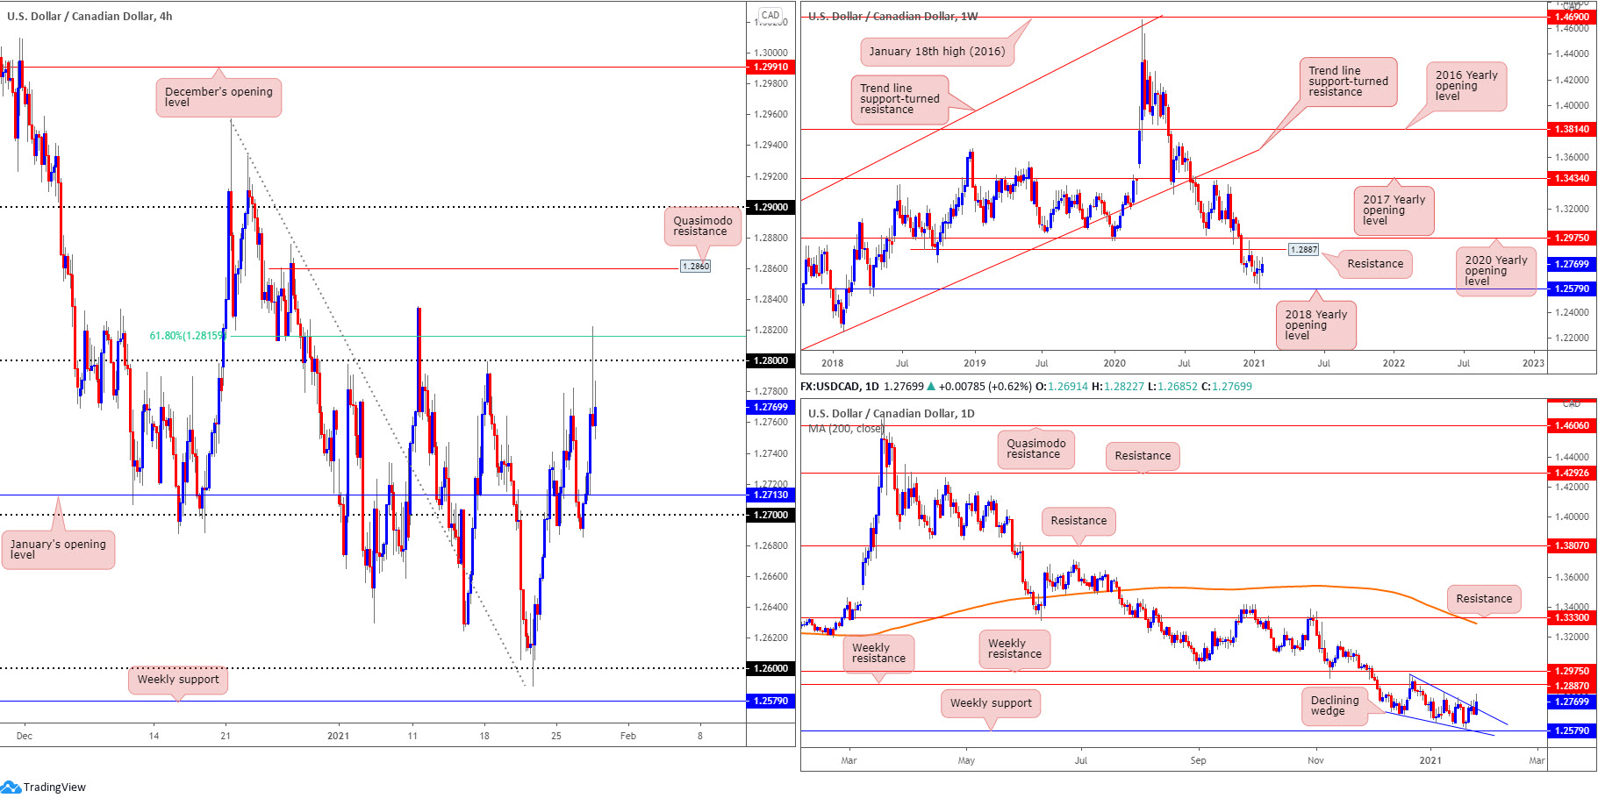Image resolution: width=1598 pixels, height=798 pixels.
Task: Click the 1.25790 tag on 4h chart
Action: [771, 701]
